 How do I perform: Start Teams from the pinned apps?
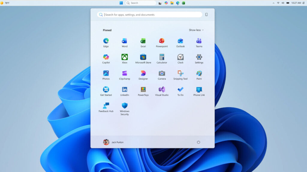tap(199, 43)
